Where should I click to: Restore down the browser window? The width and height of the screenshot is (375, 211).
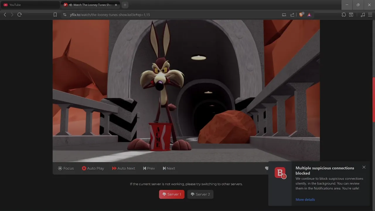358,5
